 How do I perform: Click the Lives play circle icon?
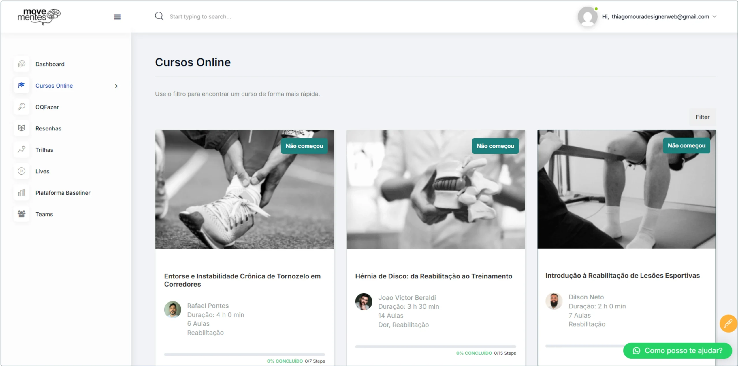pos(22,171)
